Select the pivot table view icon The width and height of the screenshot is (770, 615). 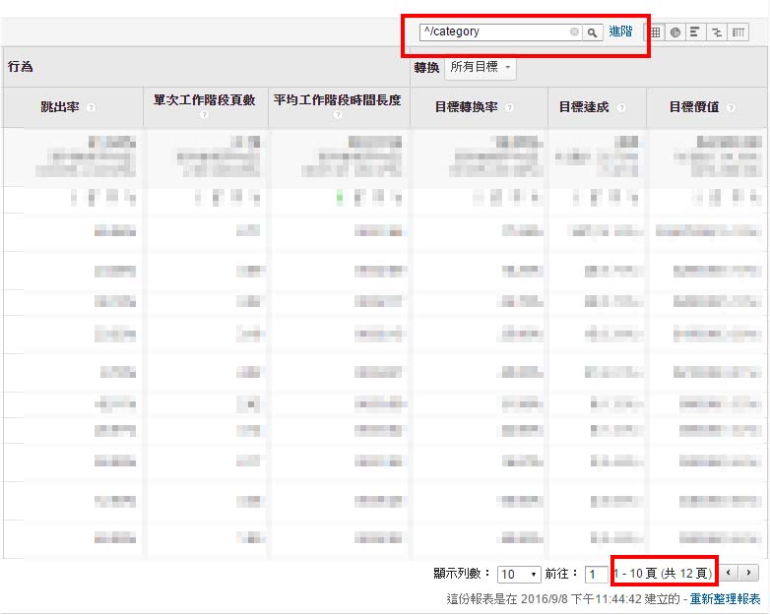tap(738, 32)
